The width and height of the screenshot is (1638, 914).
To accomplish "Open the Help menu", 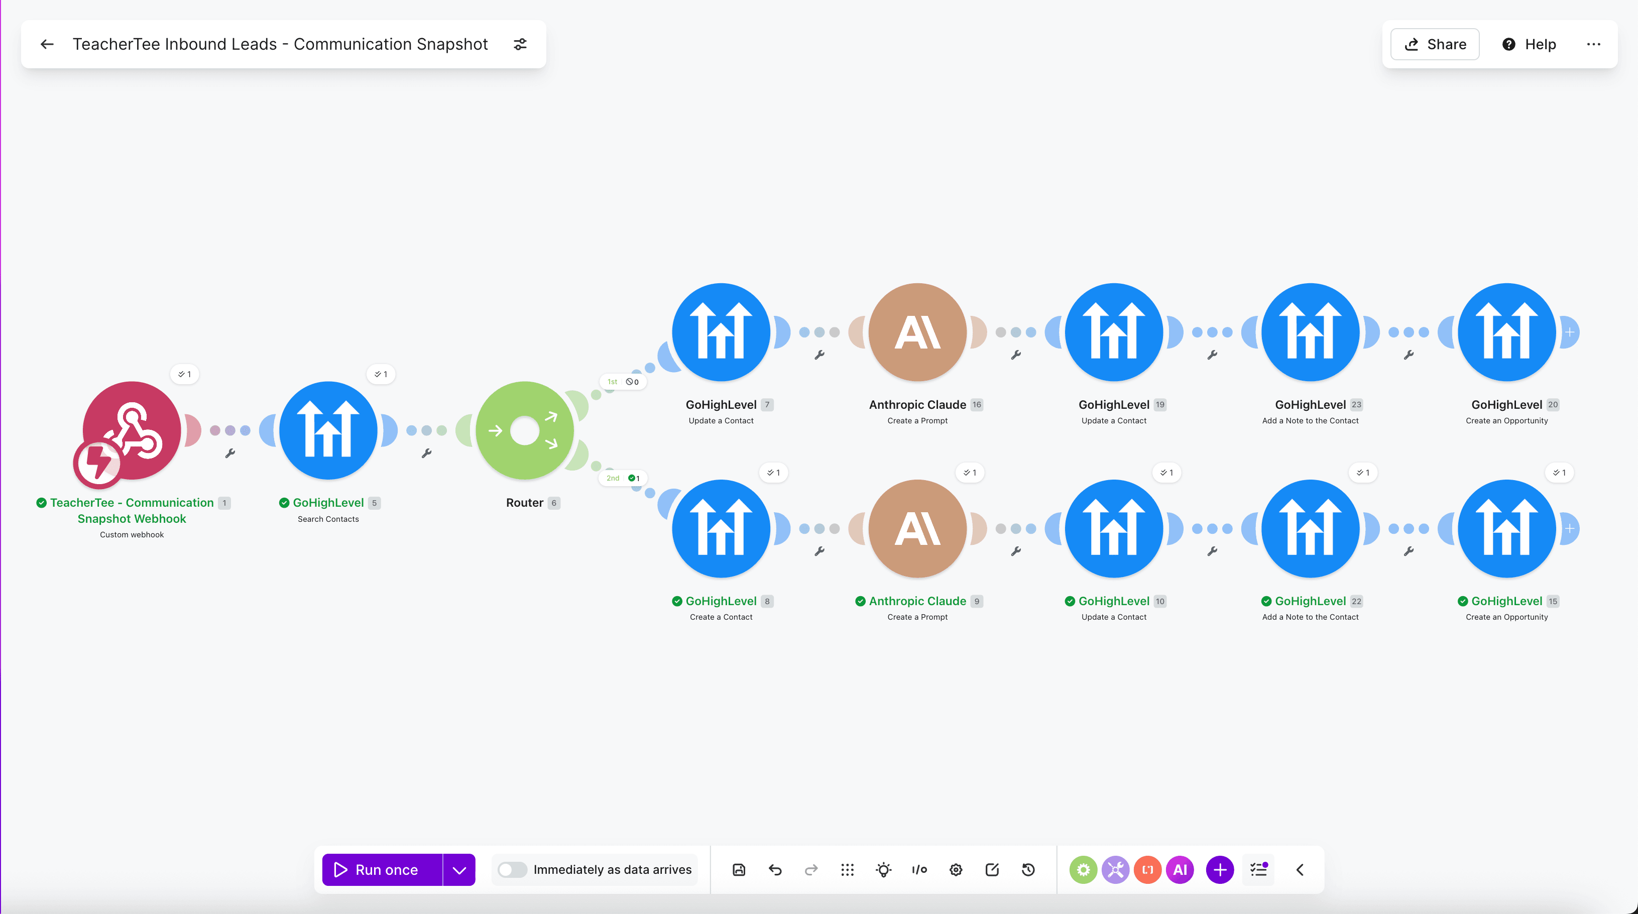I will tap(1529, 44).
